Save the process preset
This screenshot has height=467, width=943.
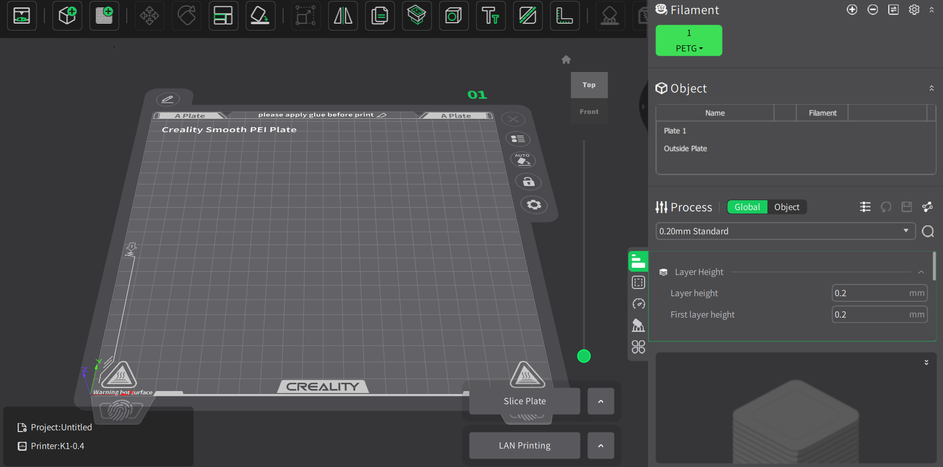click(907, 207)
